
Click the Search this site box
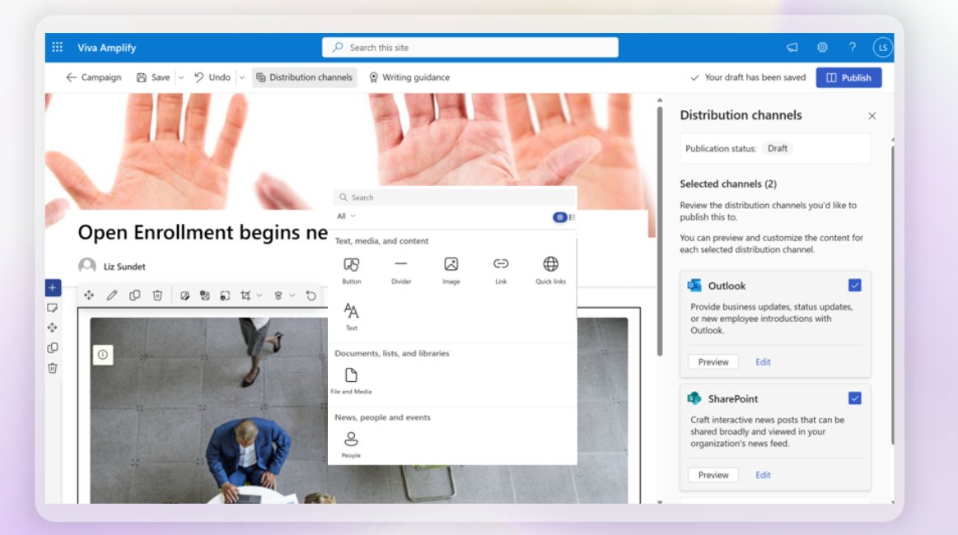coord(470,47)
